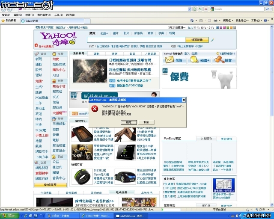Select the blue page theme swatch

click(217, 27)
